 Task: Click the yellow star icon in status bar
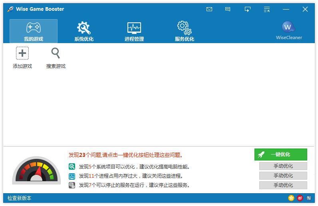pyautogui.click(x=291, y=198)
